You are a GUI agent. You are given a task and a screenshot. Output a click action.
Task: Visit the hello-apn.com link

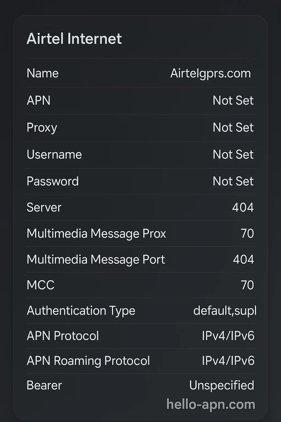211,404
